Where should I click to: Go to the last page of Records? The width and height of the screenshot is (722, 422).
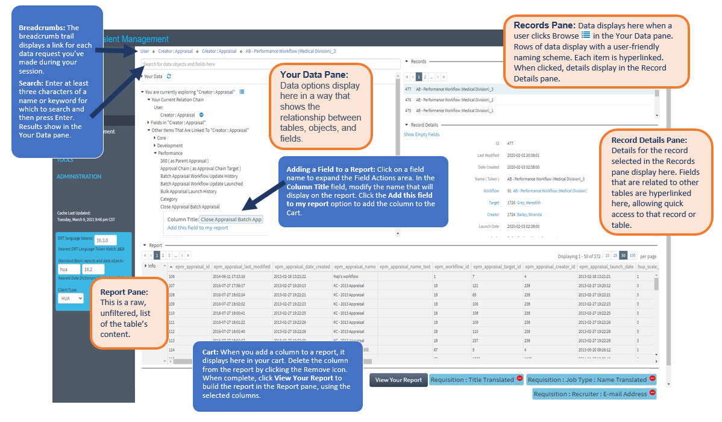click(445, 77)
